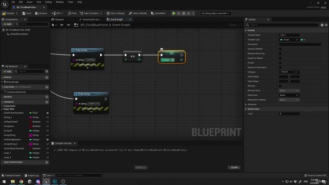
Task: Toggle visibility eye for GetStringDataInt
Action: click(47, 139)
